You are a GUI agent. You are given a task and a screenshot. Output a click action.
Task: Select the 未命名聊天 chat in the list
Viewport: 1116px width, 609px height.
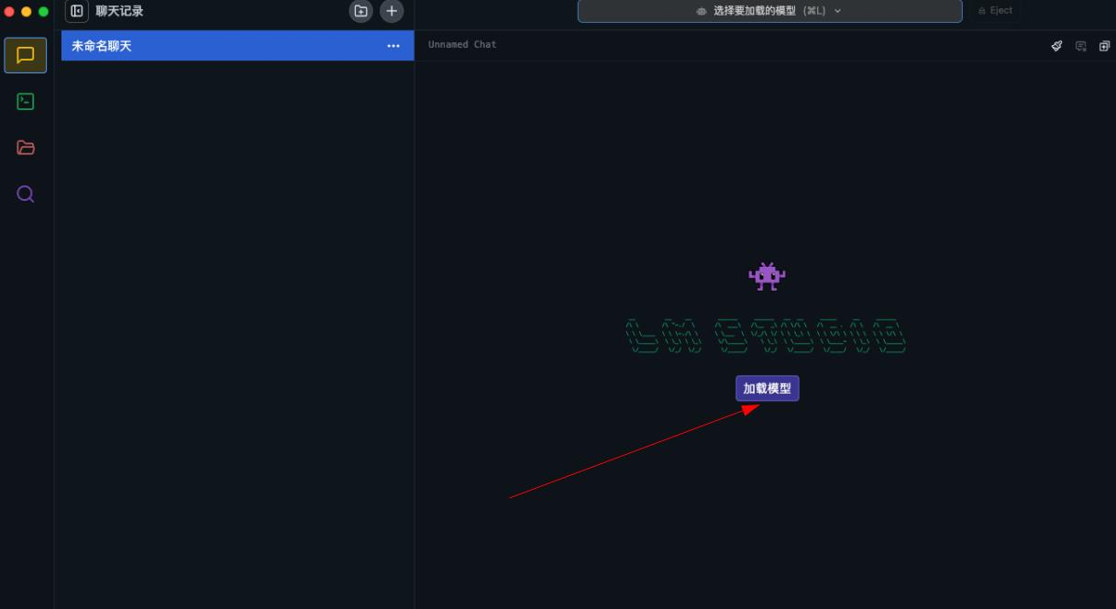(238, 46)
